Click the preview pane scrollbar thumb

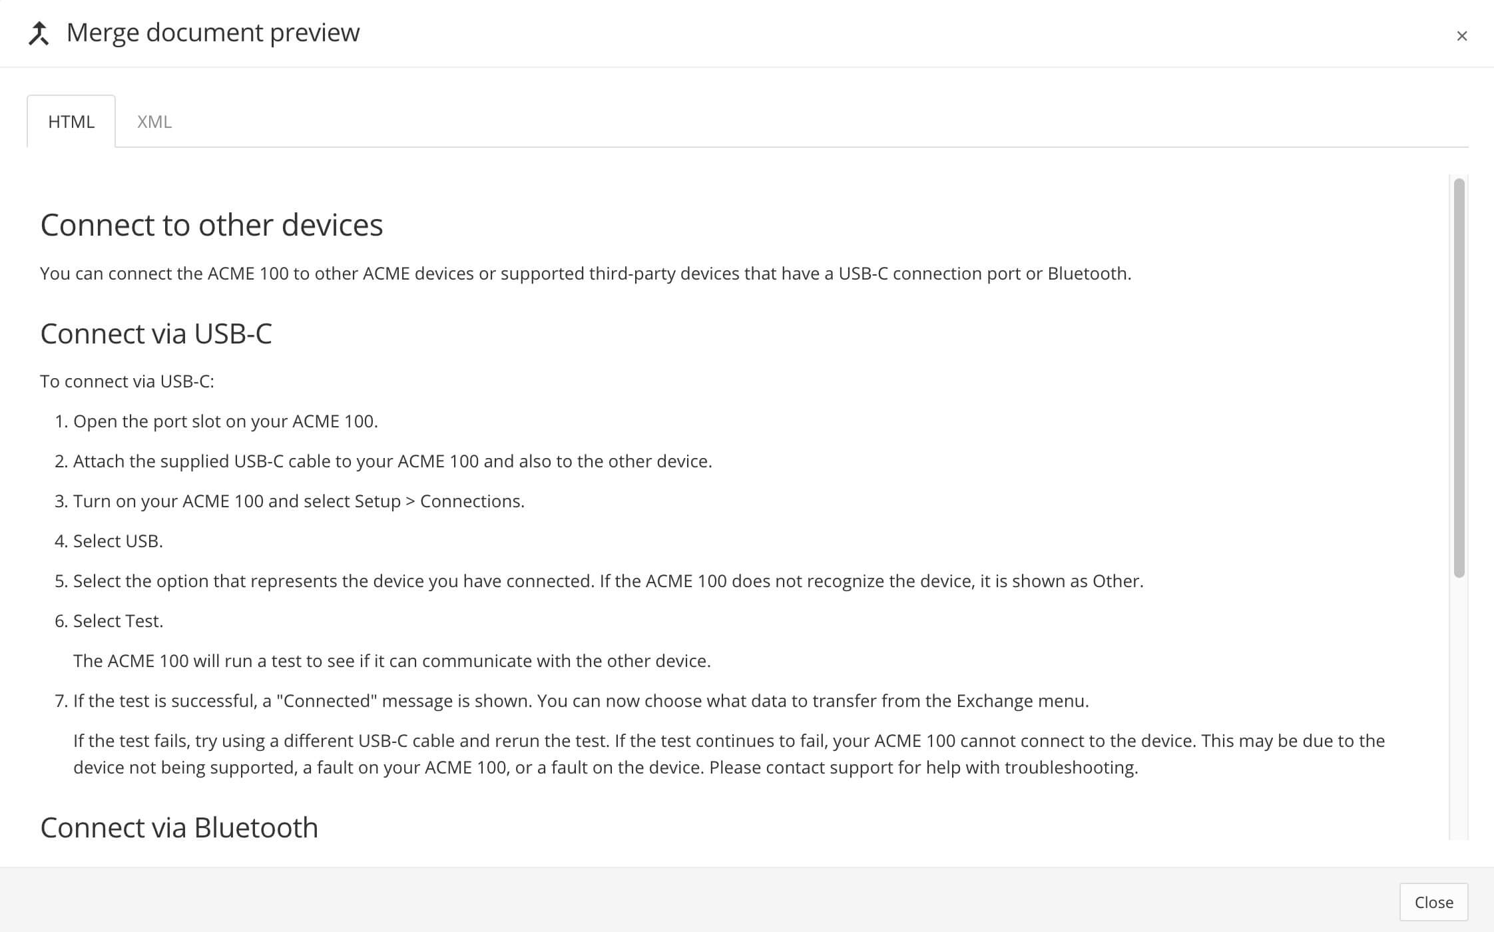point(1459,377)
